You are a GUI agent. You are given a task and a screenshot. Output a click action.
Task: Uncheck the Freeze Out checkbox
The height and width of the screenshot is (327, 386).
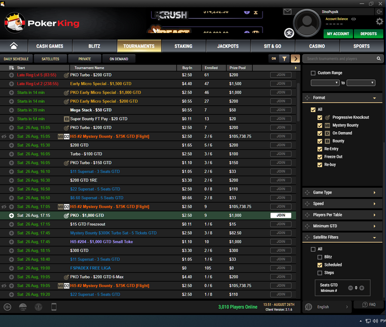[320, 157]
